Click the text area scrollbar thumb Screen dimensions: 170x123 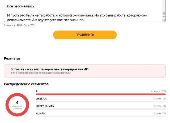[x=164, y=13]
